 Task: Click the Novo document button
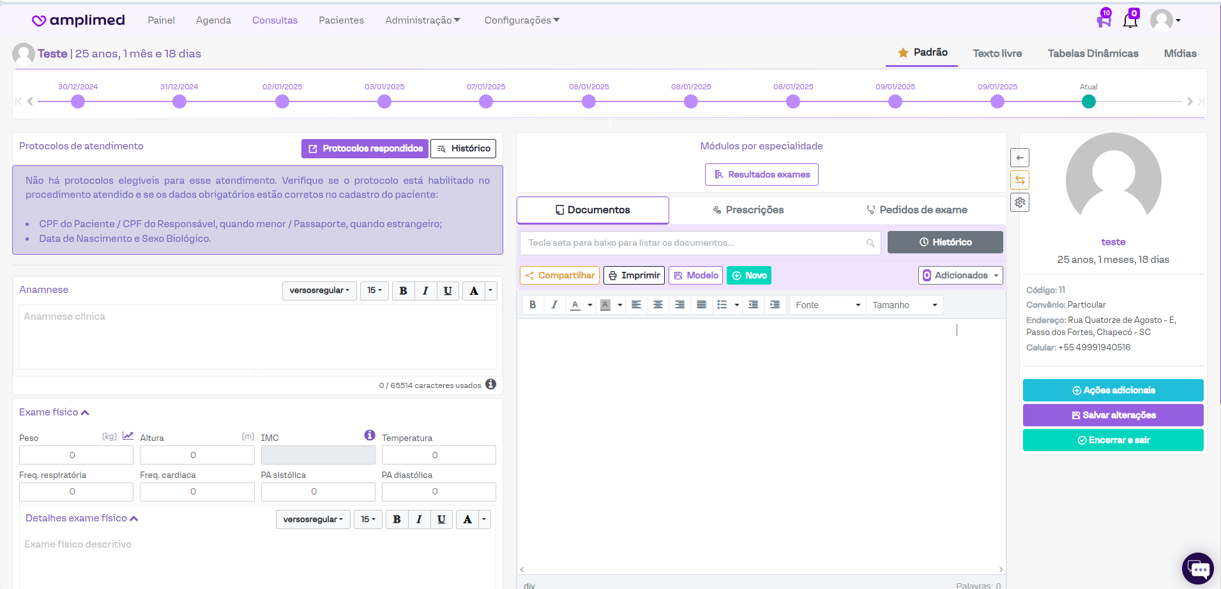[749, 276]
